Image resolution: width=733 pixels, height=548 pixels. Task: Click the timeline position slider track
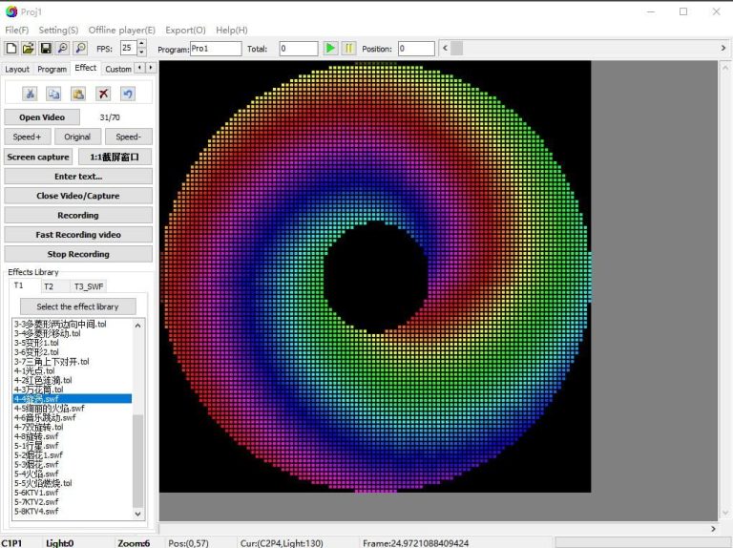pos(582,48)
